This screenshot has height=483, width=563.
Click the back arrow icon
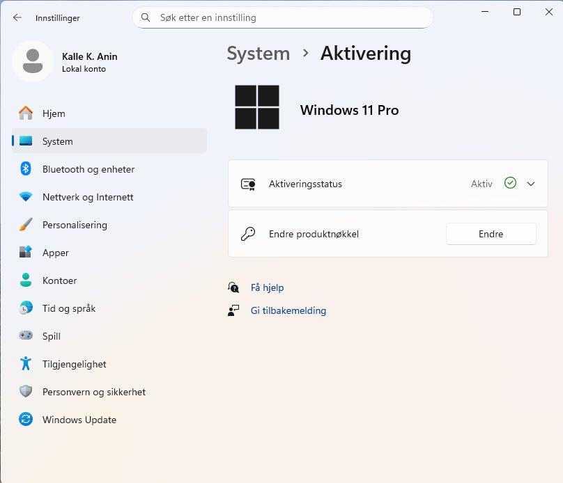pyautogui.click(x=17, y=17)
